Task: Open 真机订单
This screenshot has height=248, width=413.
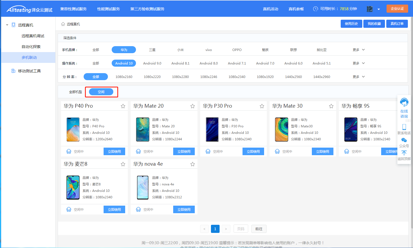Action: click(x=397, y=24)
